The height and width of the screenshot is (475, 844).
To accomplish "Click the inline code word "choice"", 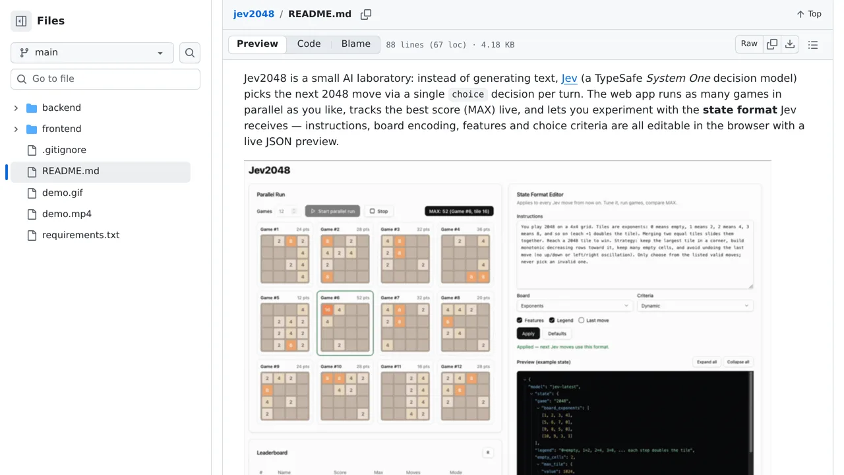I will (x=468, y=94).
